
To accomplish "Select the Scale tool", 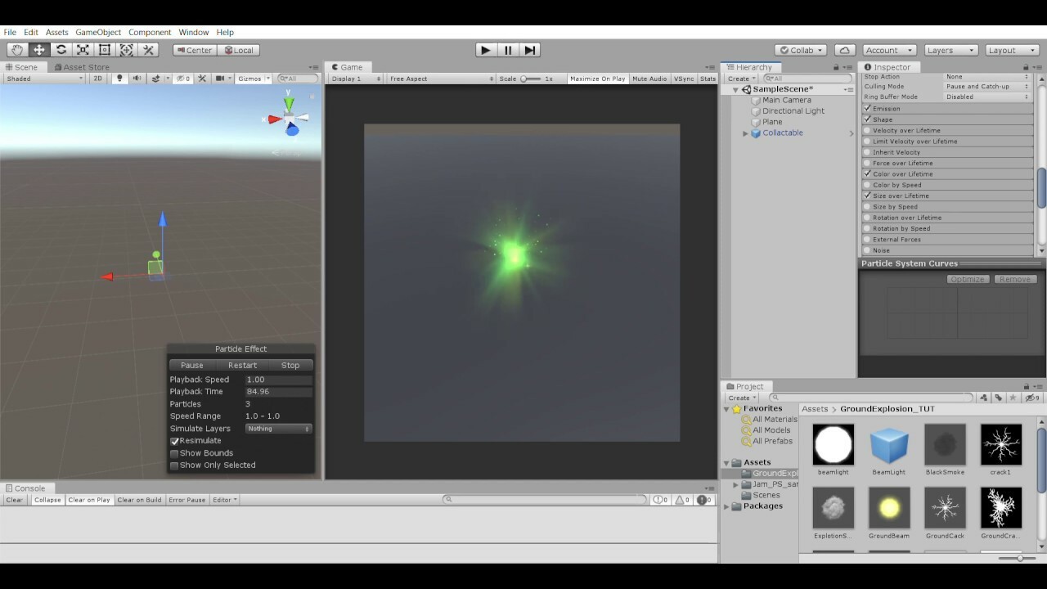I will 83,49.
